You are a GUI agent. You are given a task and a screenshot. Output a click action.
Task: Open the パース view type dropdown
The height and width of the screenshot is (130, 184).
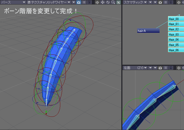coord(13,2)
